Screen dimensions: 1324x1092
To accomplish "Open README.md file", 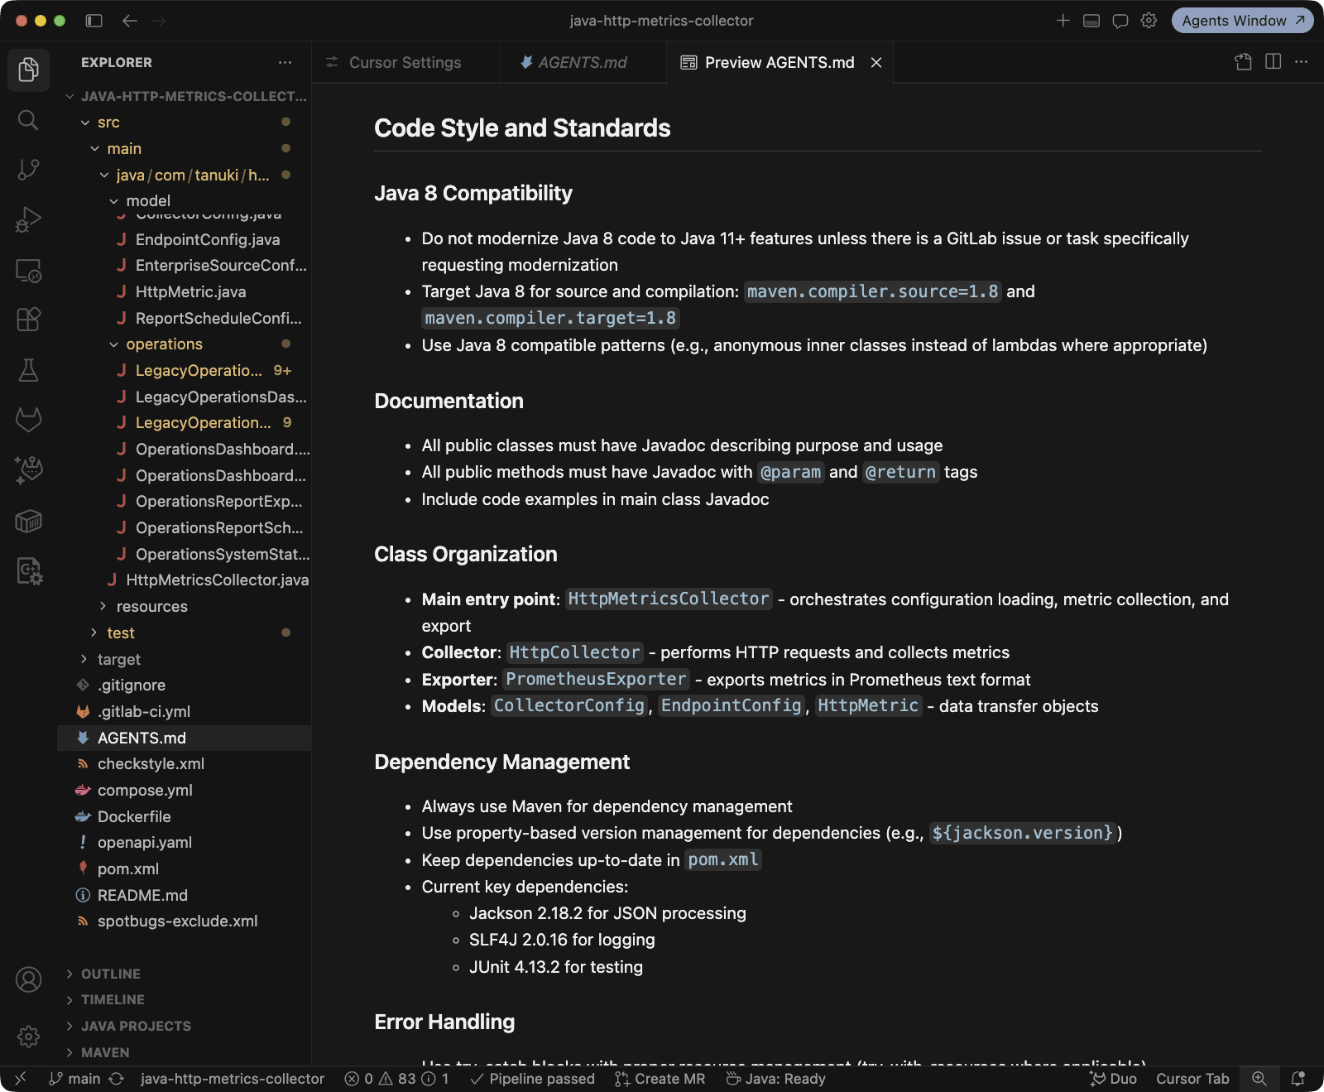I will 185,896.
